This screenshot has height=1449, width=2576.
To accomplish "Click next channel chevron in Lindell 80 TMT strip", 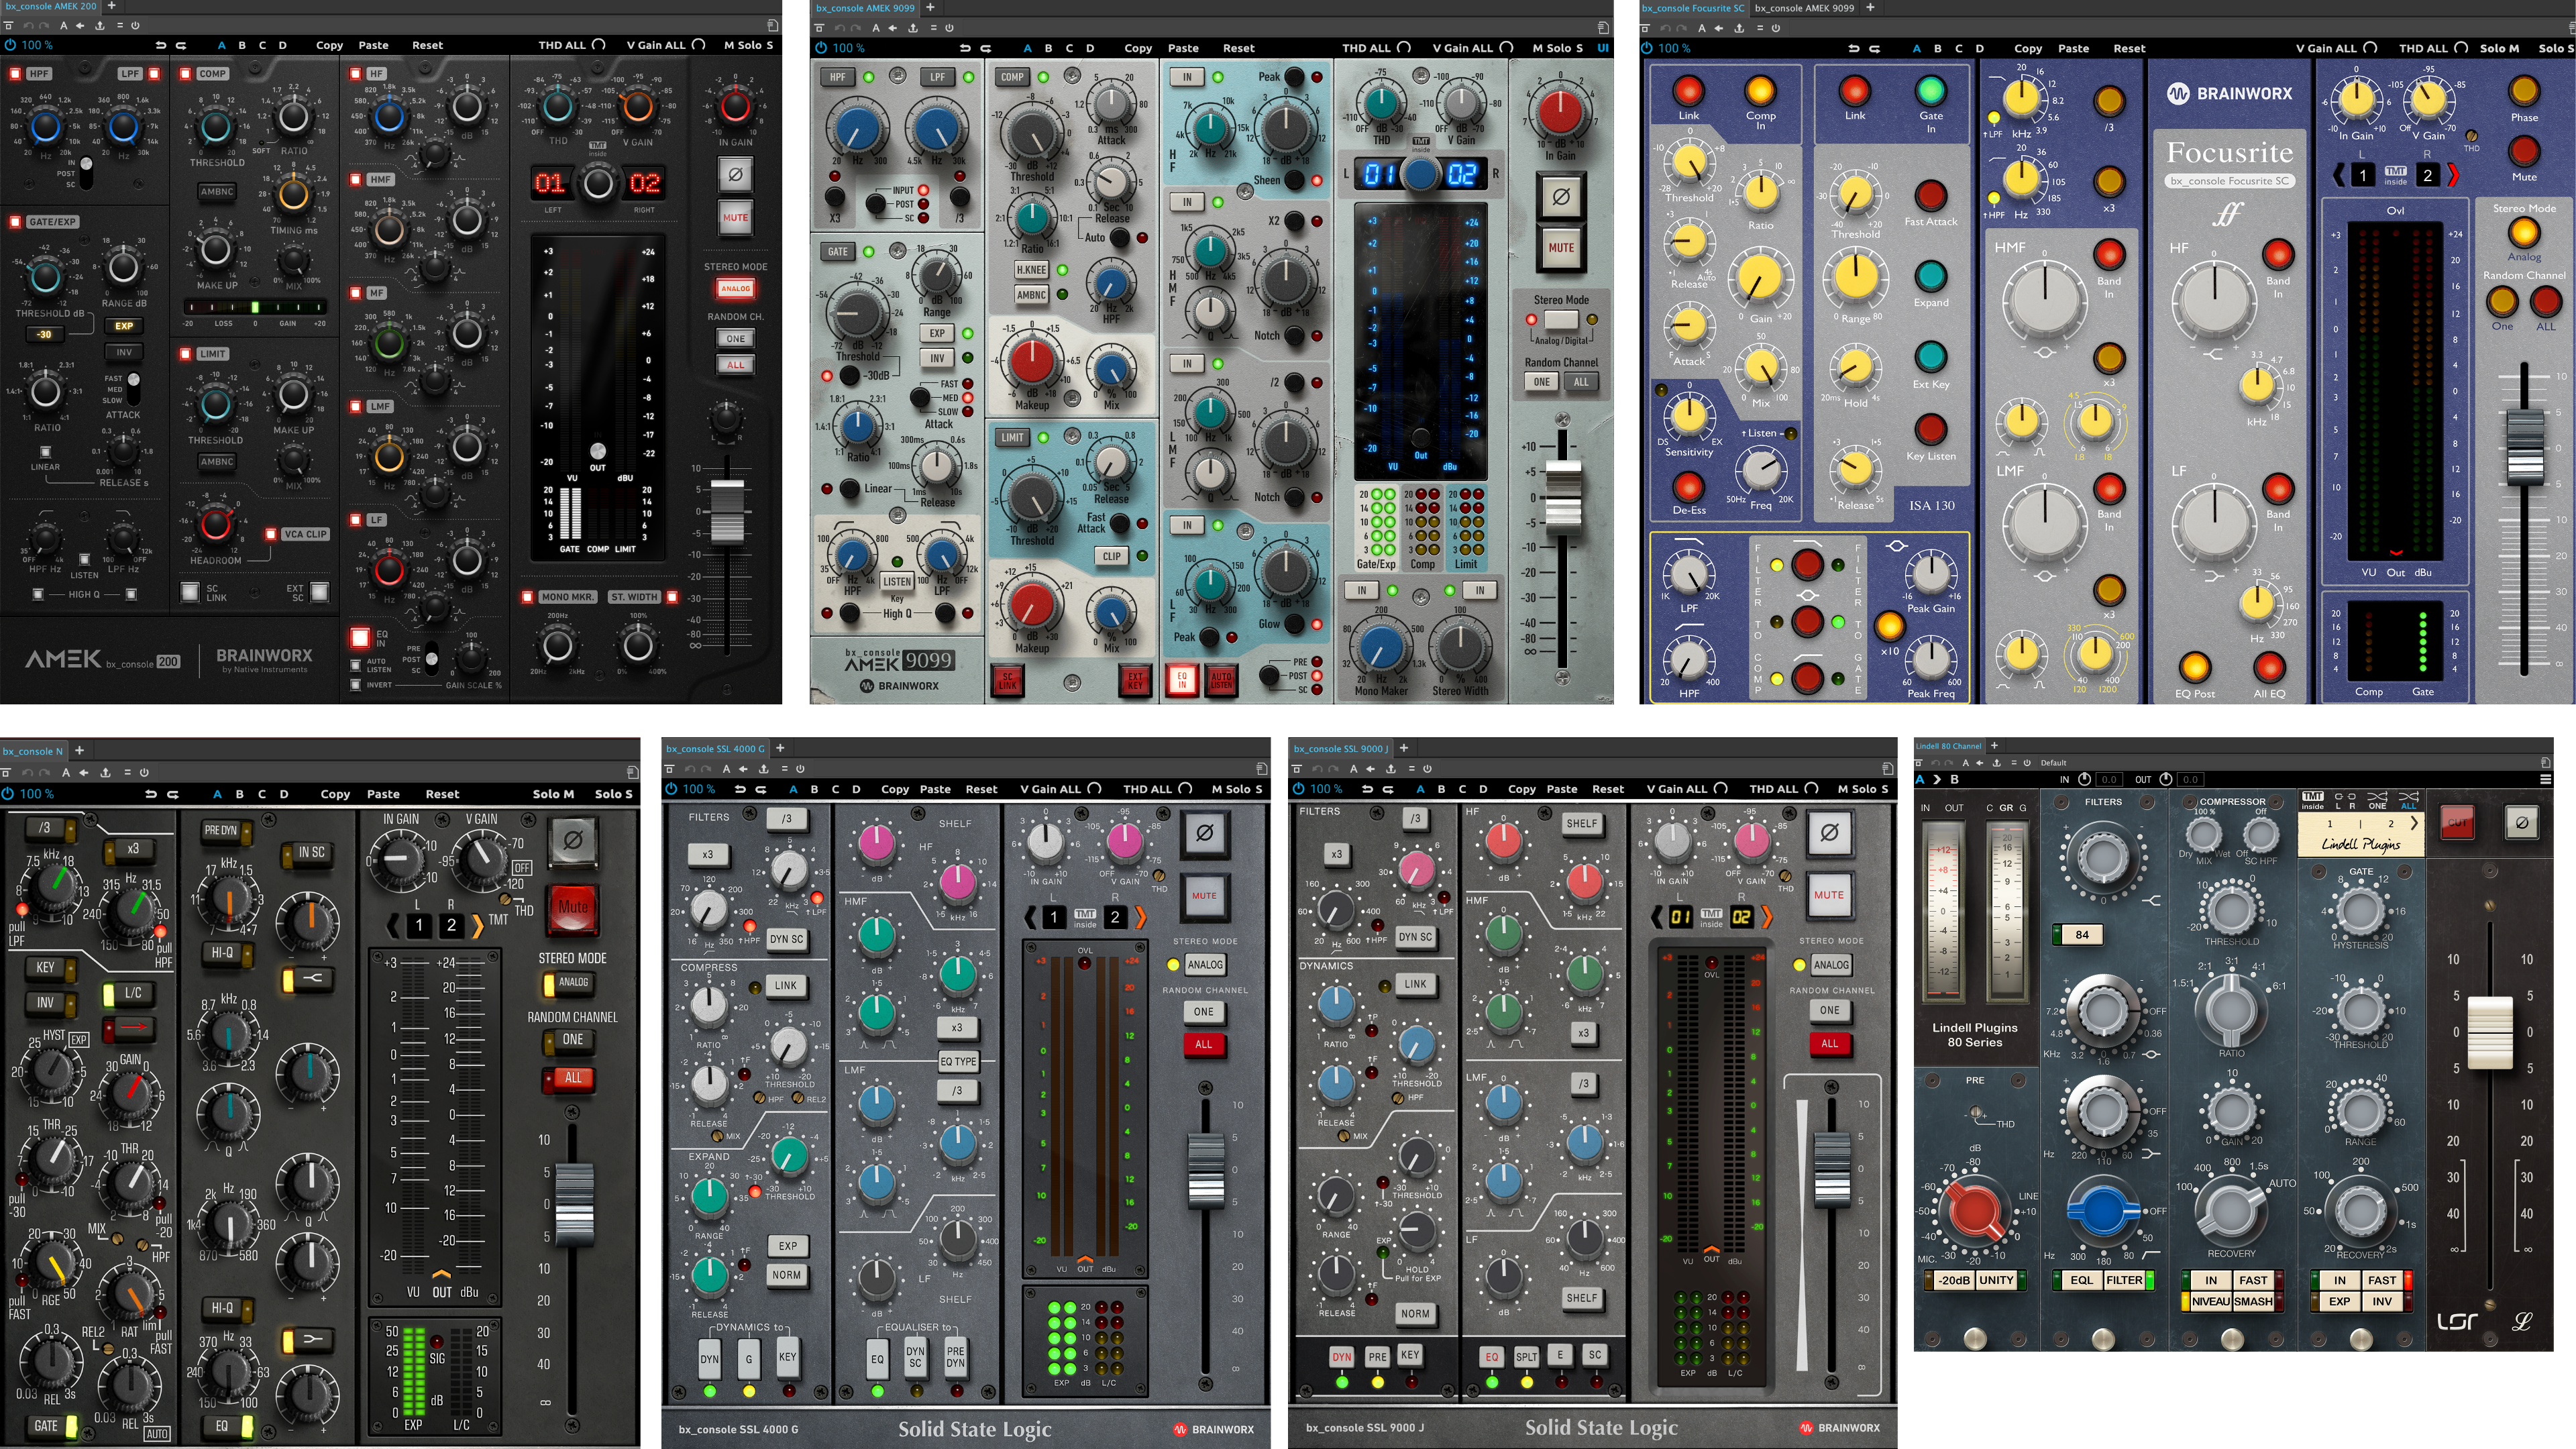I will 2414,823.
